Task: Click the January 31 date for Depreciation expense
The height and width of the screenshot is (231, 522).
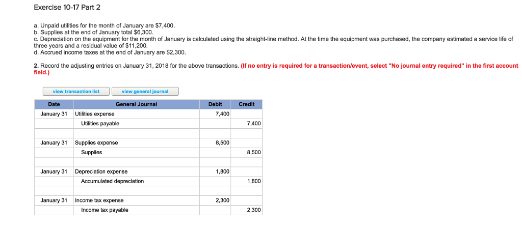Action: (54, 172)
